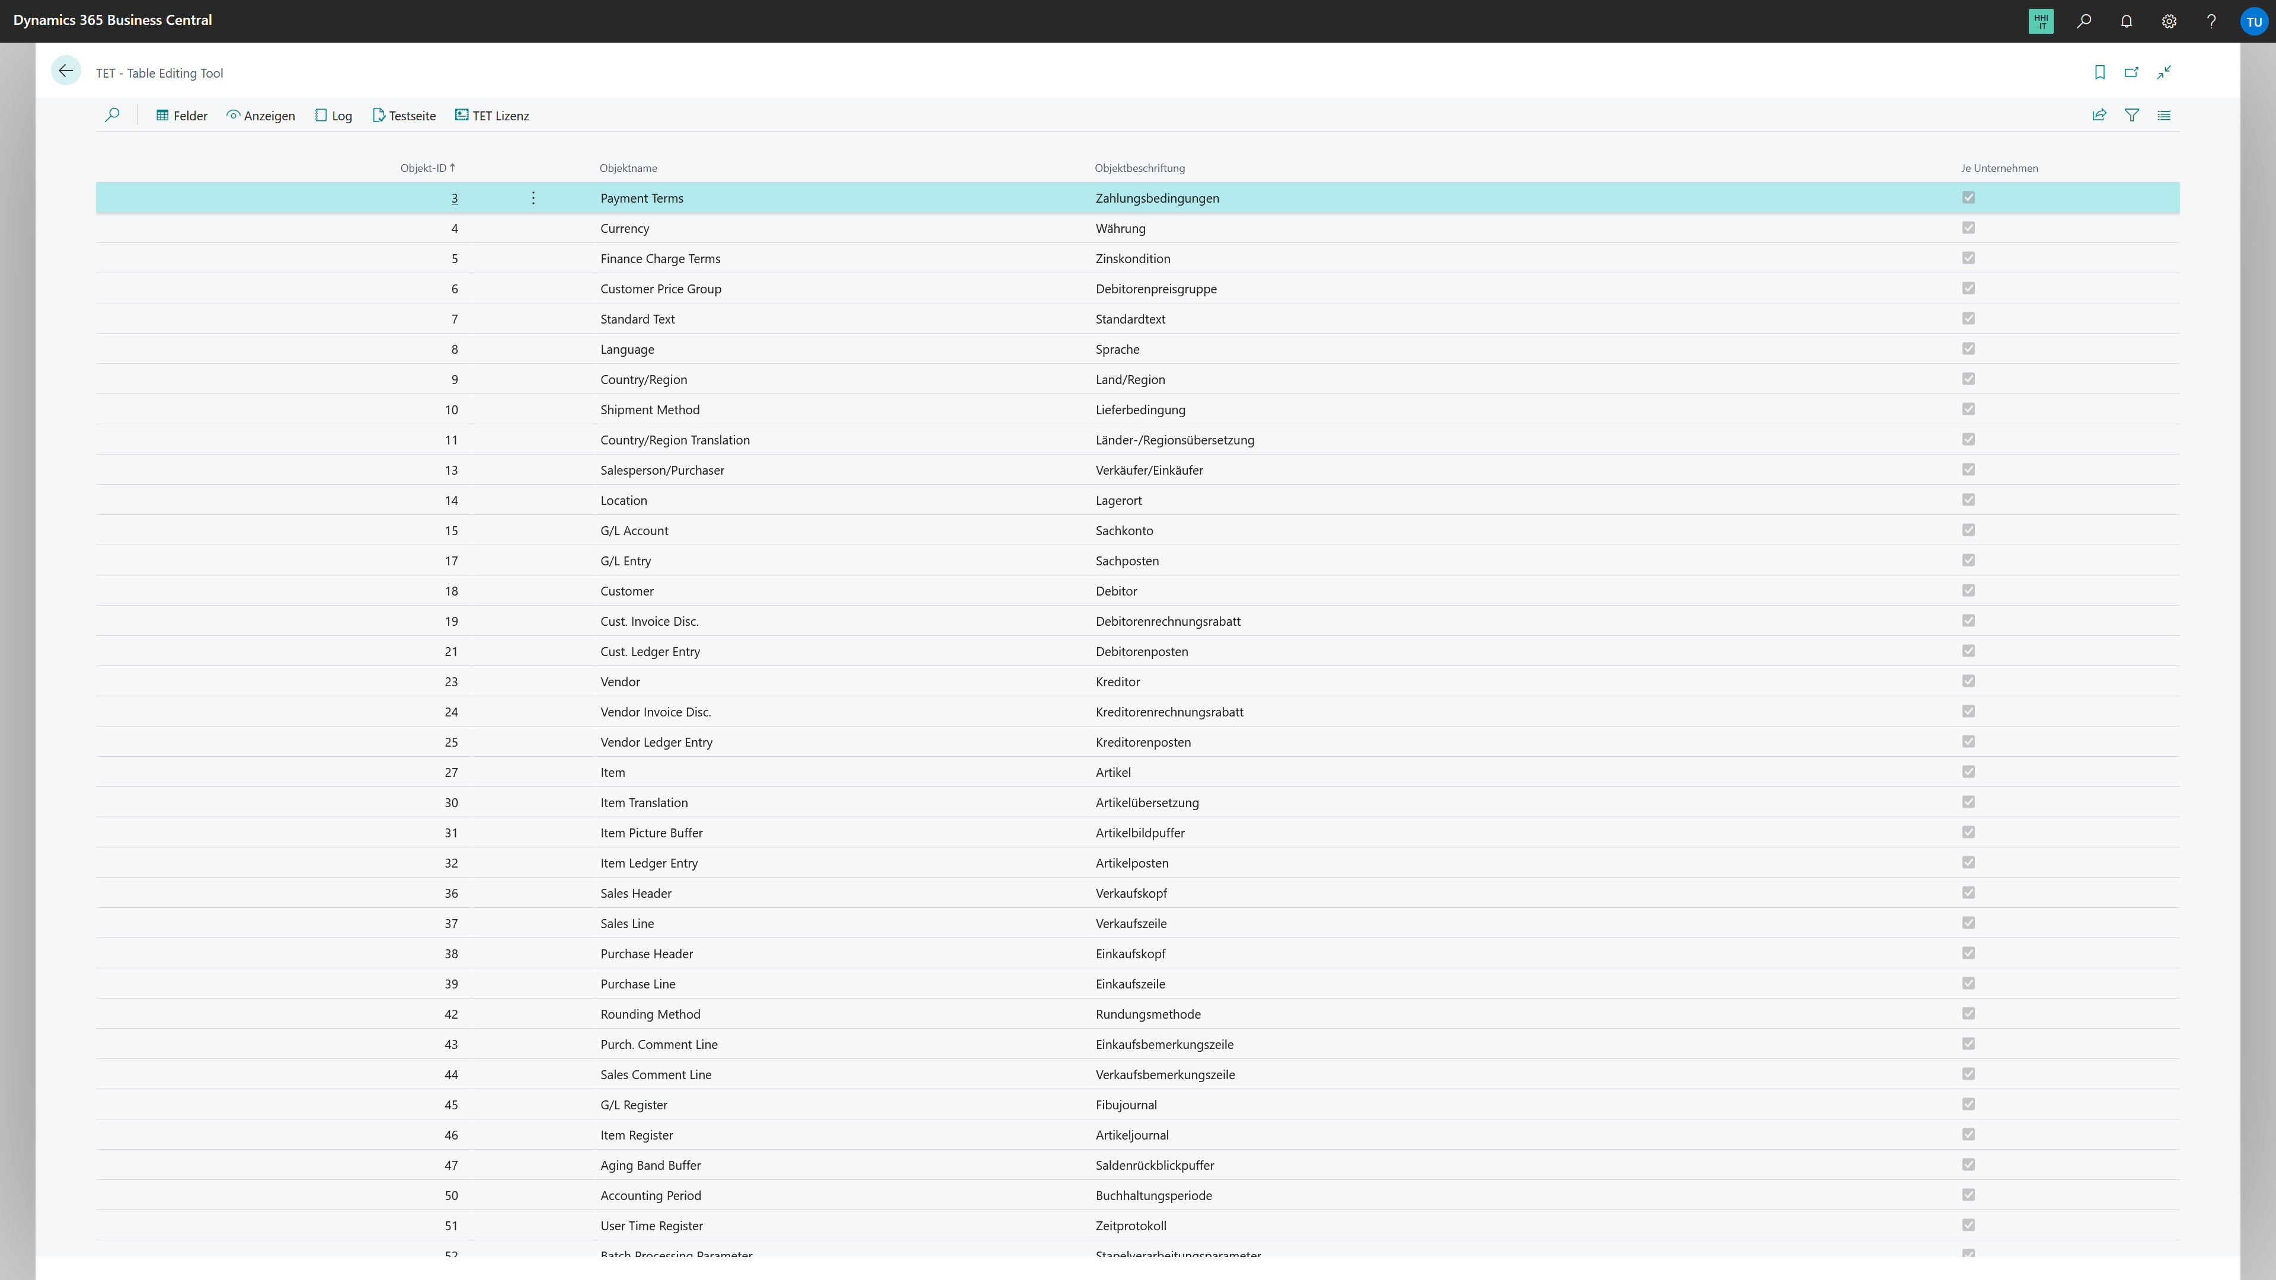Viewport: 2276px width, 1280px height.
Task: Open the Anzeigen menu
Action: tap(260, 115)
